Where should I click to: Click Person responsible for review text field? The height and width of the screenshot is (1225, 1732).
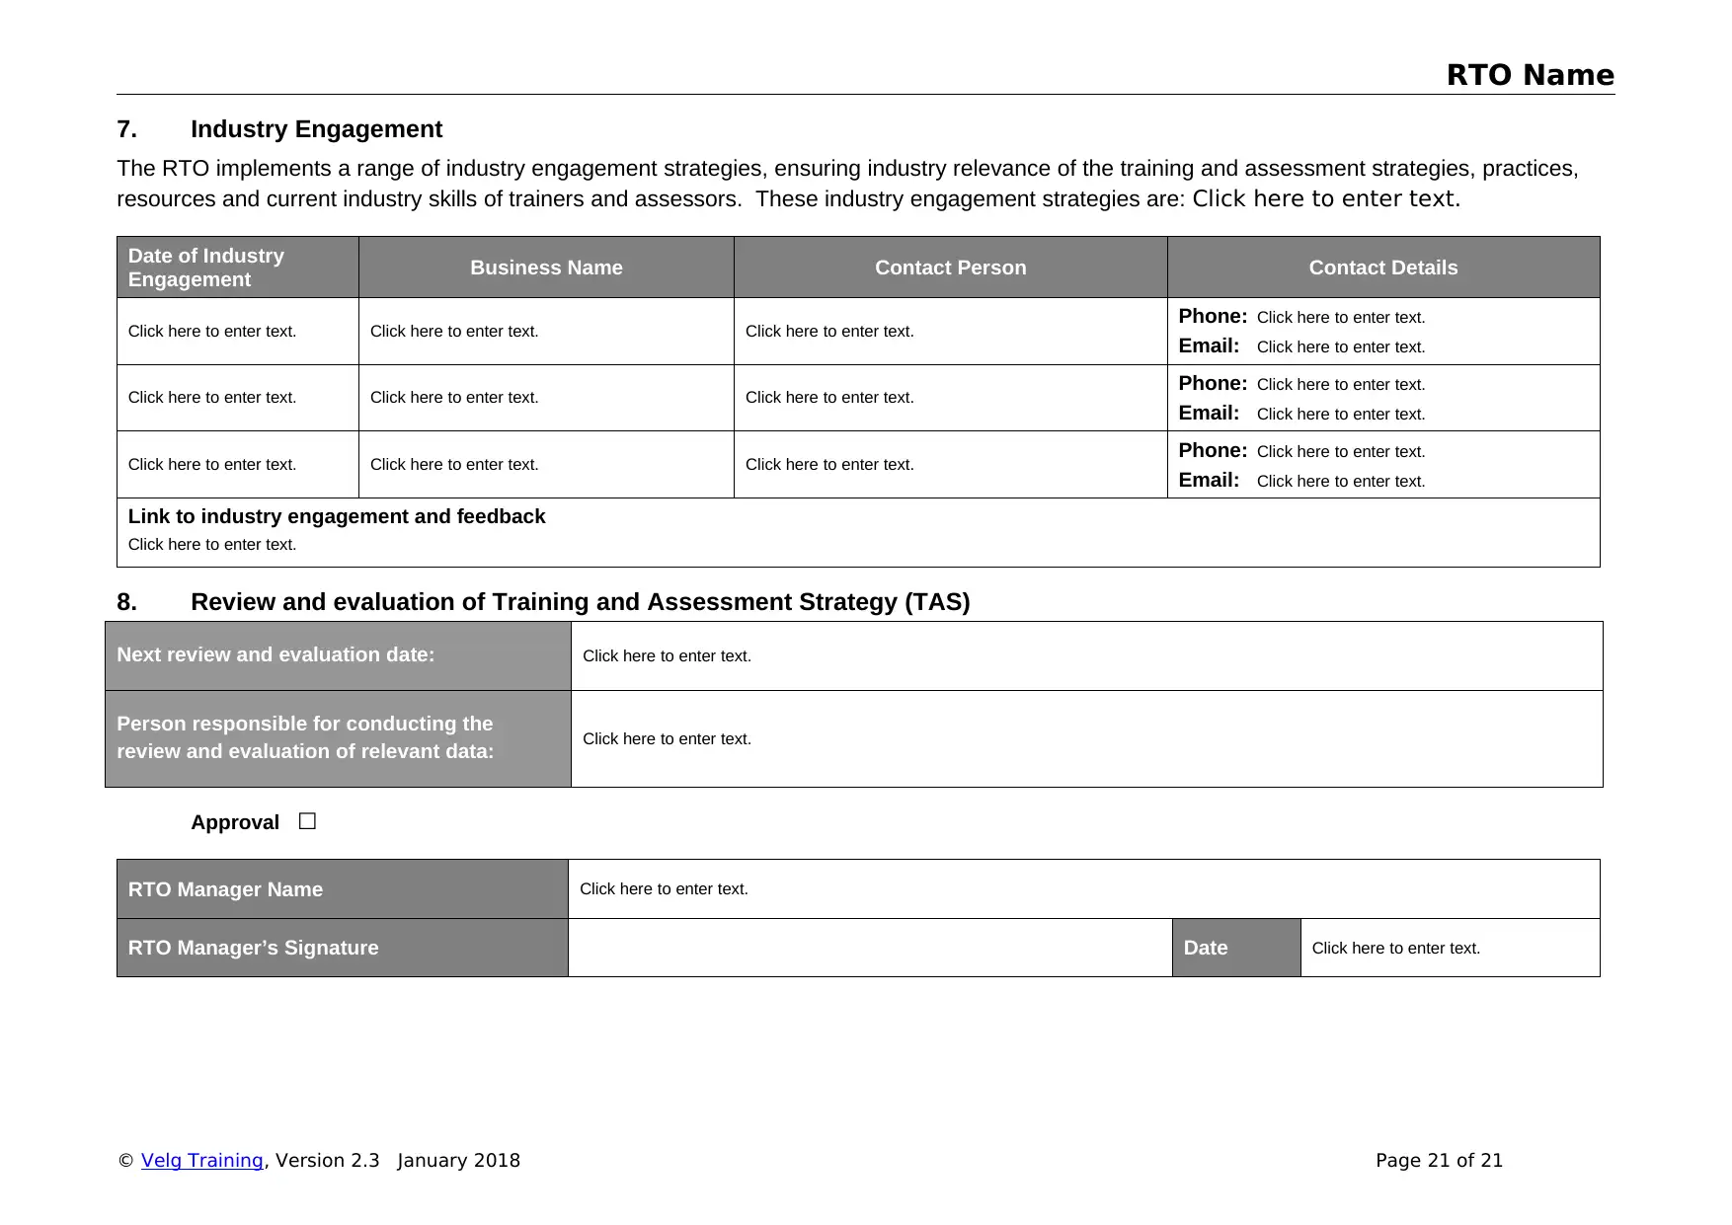pyautogui.click(x=1086, y=739)
